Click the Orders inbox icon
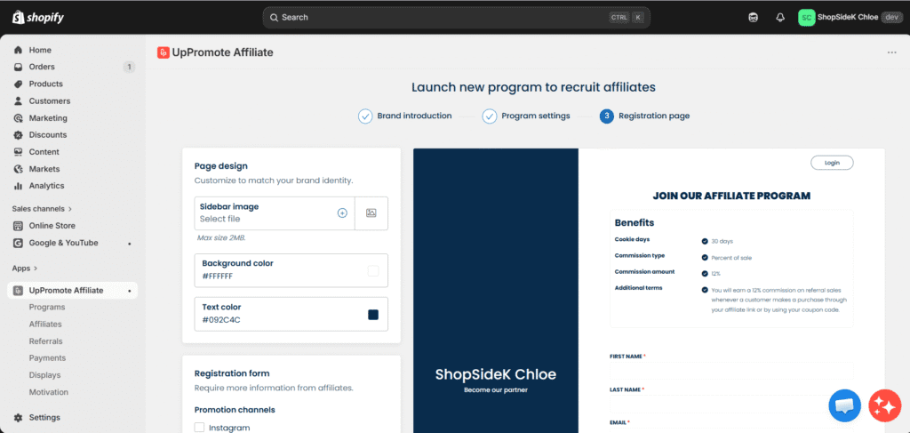Viewport: 910px width, 433px height. coord(18,67)
